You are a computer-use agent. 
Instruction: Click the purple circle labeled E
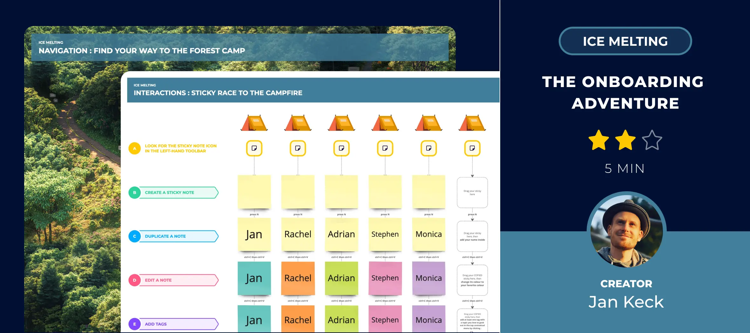[x=134, y=324]
